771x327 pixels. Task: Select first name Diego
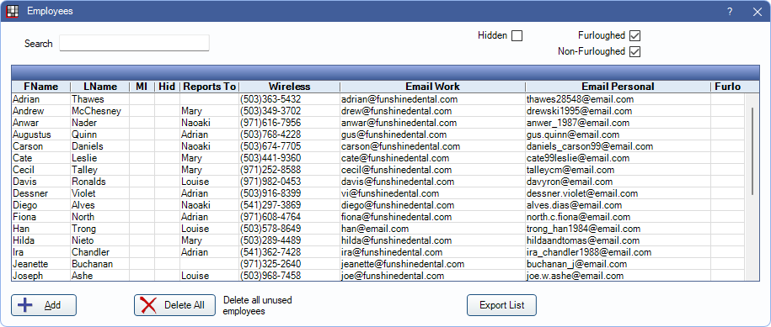point(25,205)
